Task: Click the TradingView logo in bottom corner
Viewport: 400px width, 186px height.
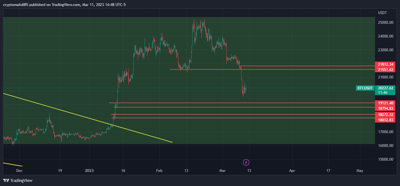Action: pos(18,180)
